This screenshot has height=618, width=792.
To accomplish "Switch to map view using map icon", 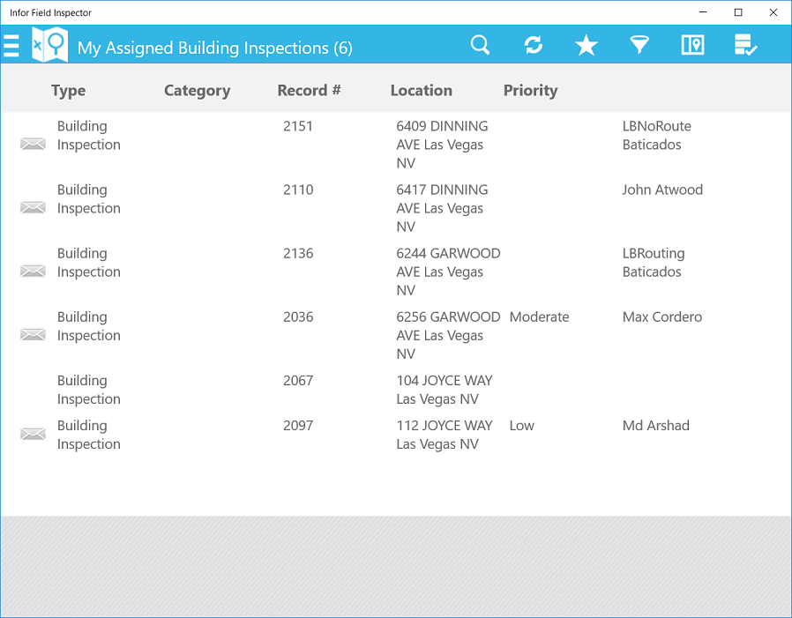I will pyautogui.click(x=692, y=44).
